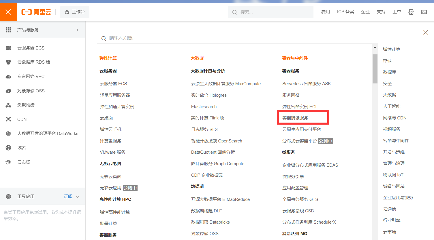Open 弹性容器实例 ECI link

299,107
